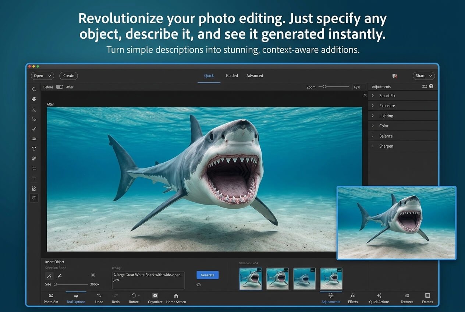Open the Share dropdown
The height and width of the screenshot is (312, 465).
click(x=423, y=75)
